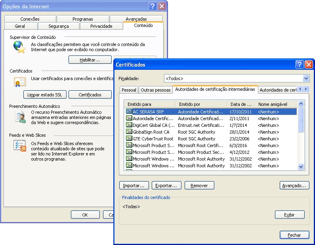This screenshot has width=315, height=245.
Task: Click the 23/2/2006 date cell
Action: pos(239,139)
